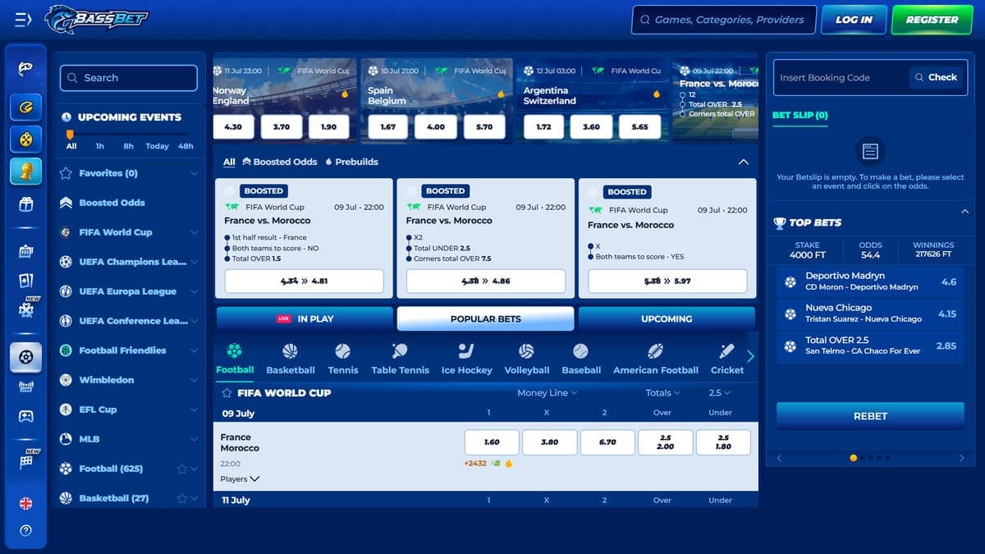Image resolution: width=985 pixels, height=554 pixels.
Task: Favorite Football (625) with its star
Action: pos(182,469)
